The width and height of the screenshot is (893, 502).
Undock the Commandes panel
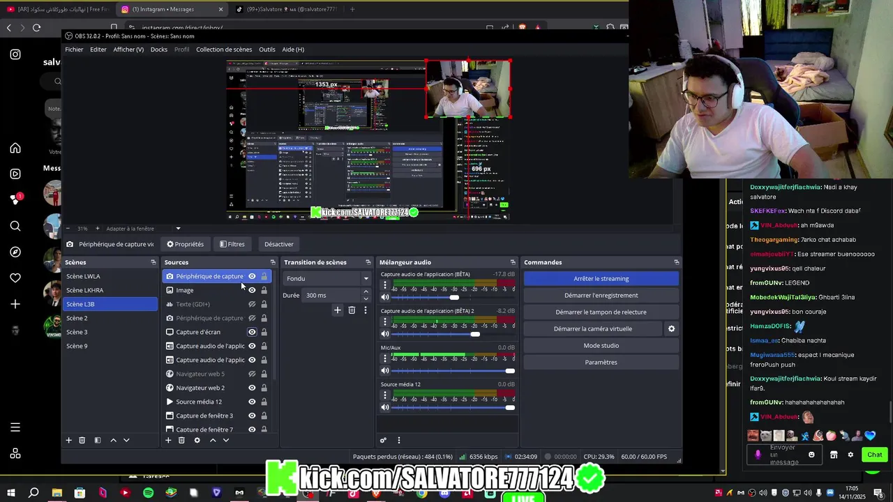(676, 262)
